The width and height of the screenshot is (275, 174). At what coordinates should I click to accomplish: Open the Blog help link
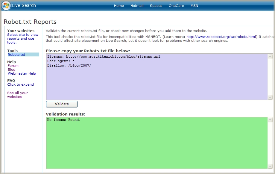click(x=11, y=70)
